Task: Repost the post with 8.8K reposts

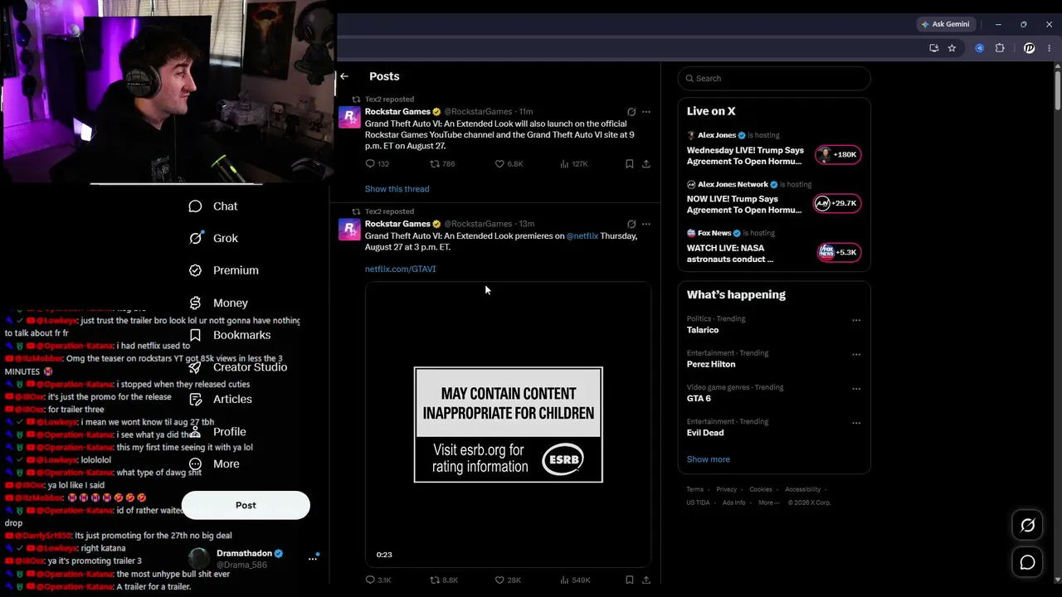Action: point(444,580)
